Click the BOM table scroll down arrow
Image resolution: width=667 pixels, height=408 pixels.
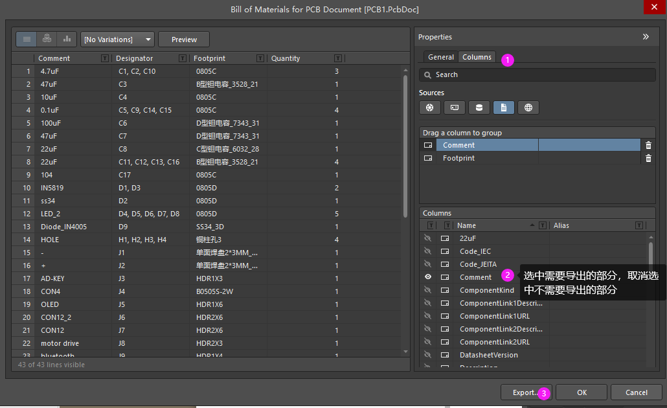pyautogui.click(x=405, y=352)
